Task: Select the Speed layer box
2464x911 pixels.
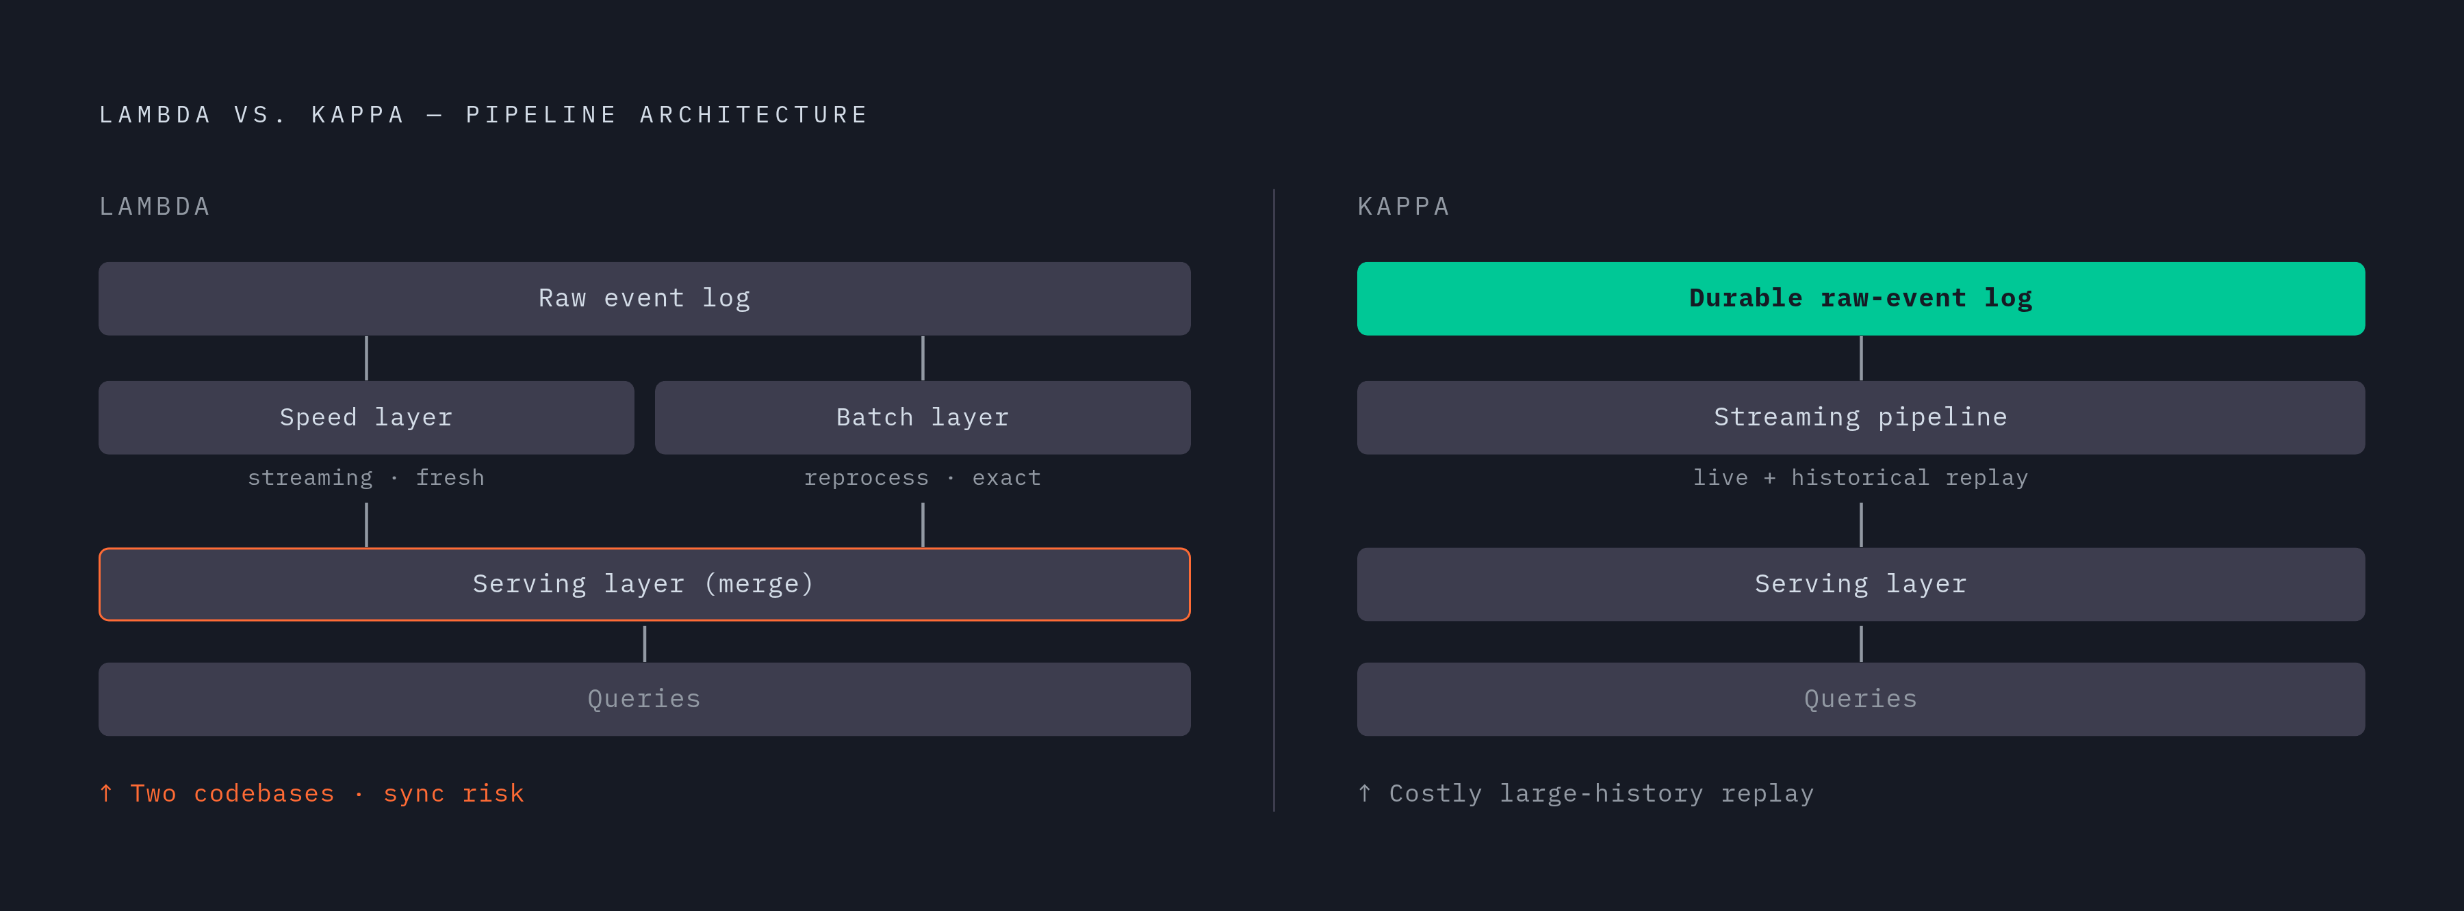Action: 366,418
